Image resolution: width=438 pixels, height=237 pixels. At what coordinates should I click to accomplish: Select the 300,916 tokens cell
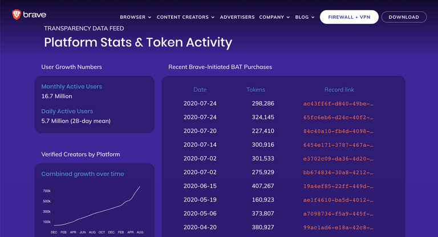click(263, 144)
